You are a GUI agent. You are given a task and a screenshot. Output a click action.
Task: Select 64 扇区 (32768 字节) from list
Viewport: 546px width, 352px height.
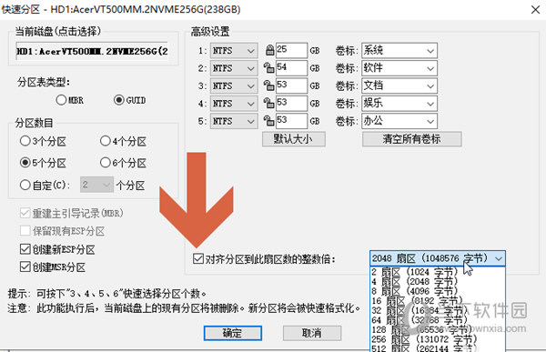[438, 319]
